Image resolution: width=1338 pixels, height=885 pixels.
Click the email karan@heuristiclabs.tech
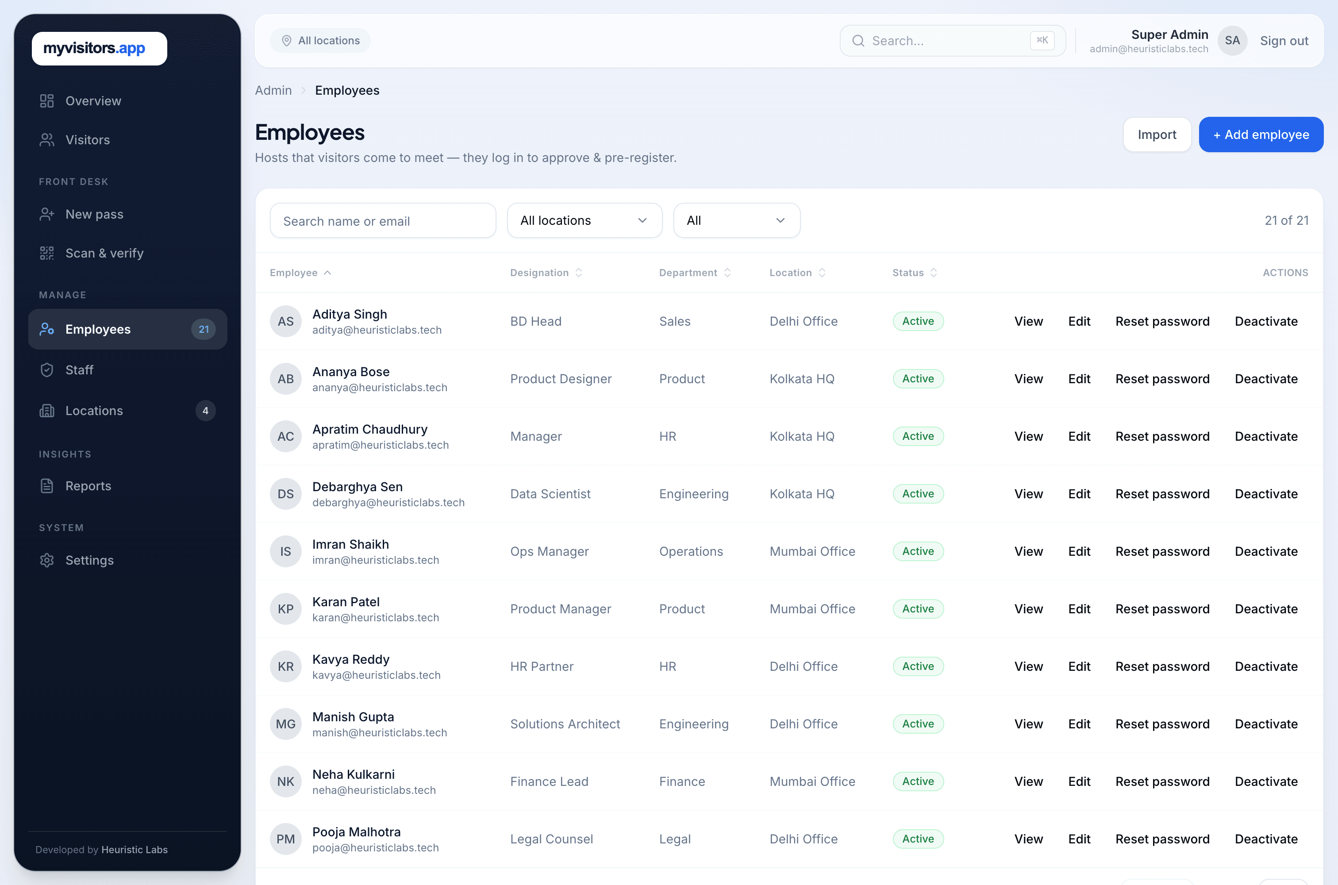click(x=375, y=617)
